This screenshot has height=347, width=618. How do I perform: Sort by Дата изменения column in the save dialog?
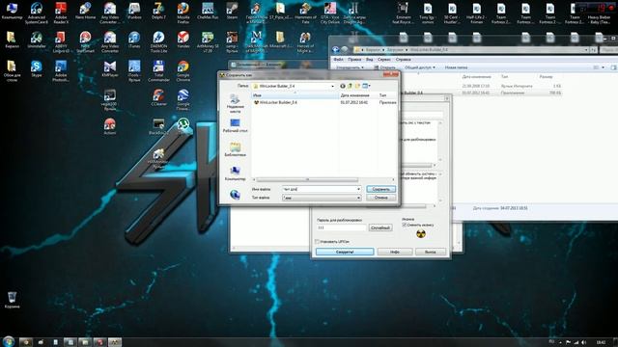coord(358,95)
